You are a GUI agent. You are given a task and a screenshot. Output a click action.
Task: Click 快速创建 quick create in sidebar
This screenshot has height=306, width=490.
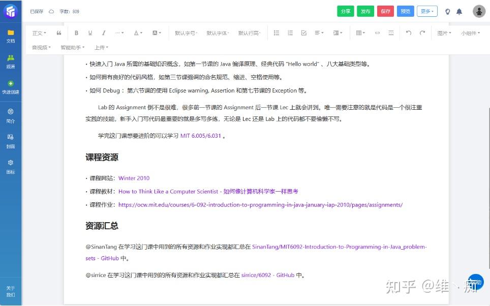pyautogui.click(x=11, y=87)
